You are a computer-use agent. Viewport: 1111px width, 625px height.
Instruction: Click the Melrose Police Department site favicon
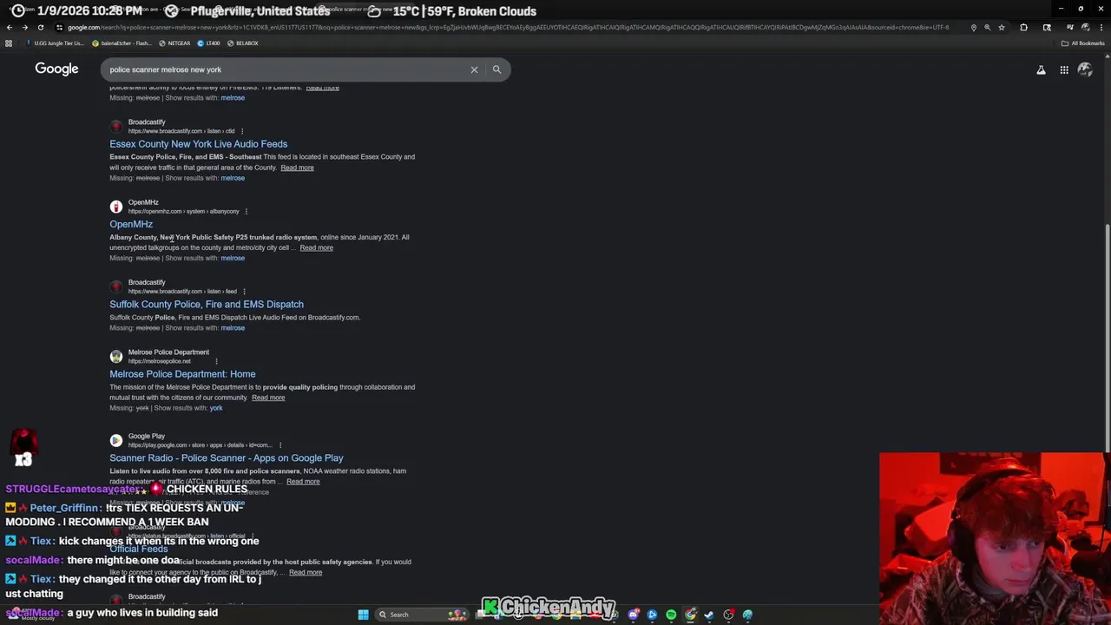tap(116, 357)
